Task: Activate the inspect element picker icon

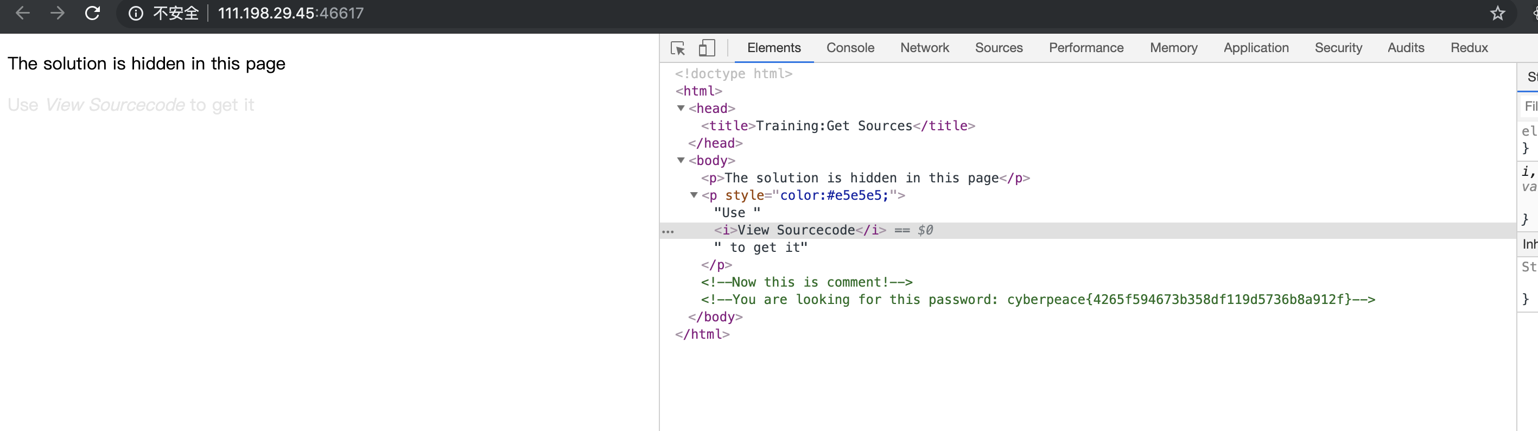Action: (678, 48)
